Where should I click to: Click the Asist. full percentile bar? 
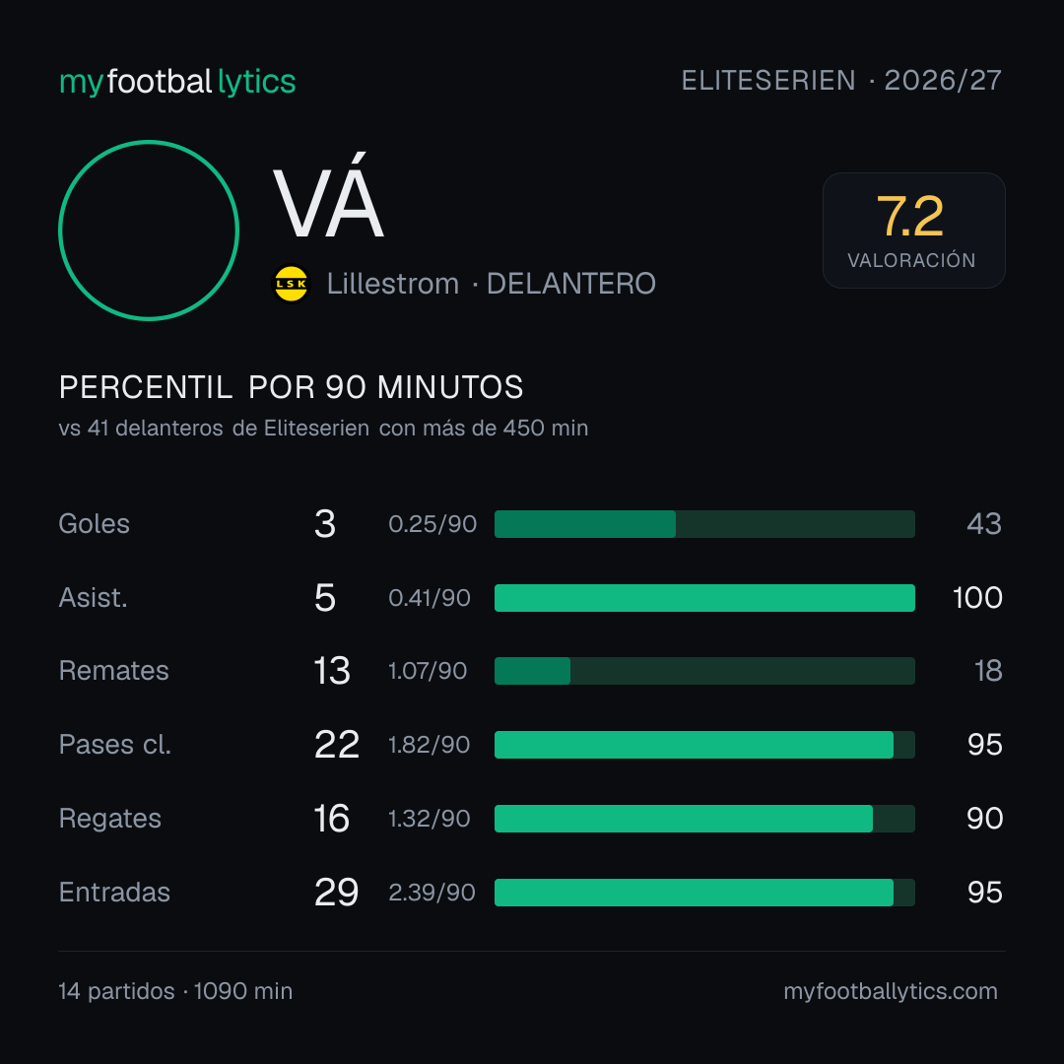pos(704,598)
